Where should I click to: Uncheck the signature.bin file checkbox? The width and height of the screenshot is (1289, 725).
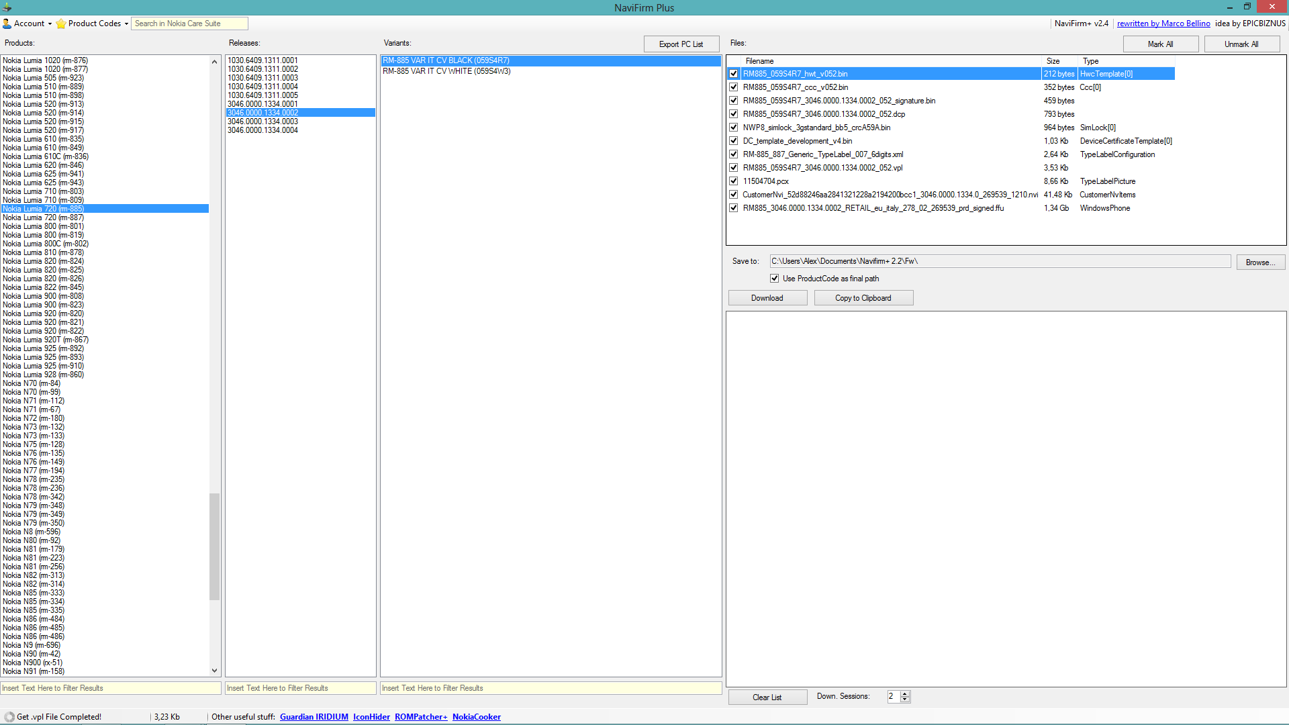point(734,101)
